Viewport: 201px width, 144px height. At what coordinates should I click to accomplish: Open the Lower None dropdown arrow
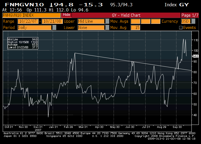coord(107,28)
